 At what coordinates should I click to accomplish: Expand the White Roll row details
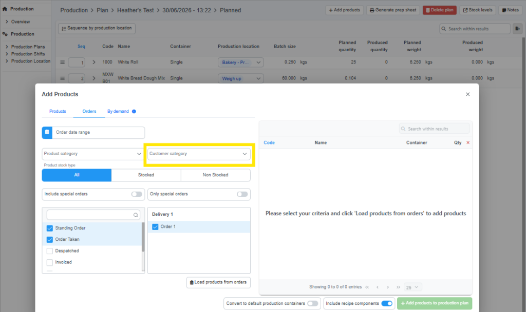[94, 62]
